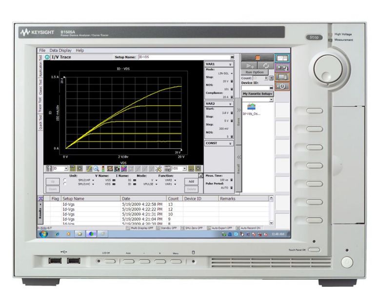Select the radio button for SMU2:HP row
Screen dimensions: 376x299
65,180
